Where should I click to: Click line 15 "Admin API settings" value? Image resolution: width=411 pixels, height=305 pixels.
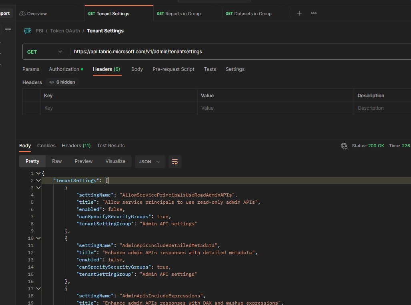coord(168,274)
